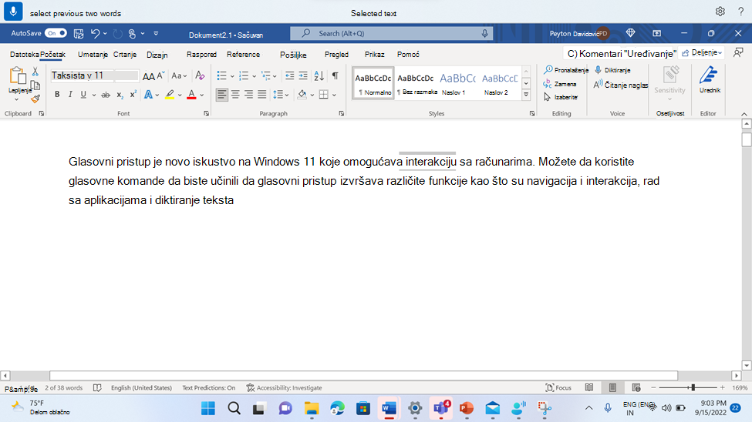Toggle Bold formatting
Screen dimensions: 752x422
[x=57, y=95]
